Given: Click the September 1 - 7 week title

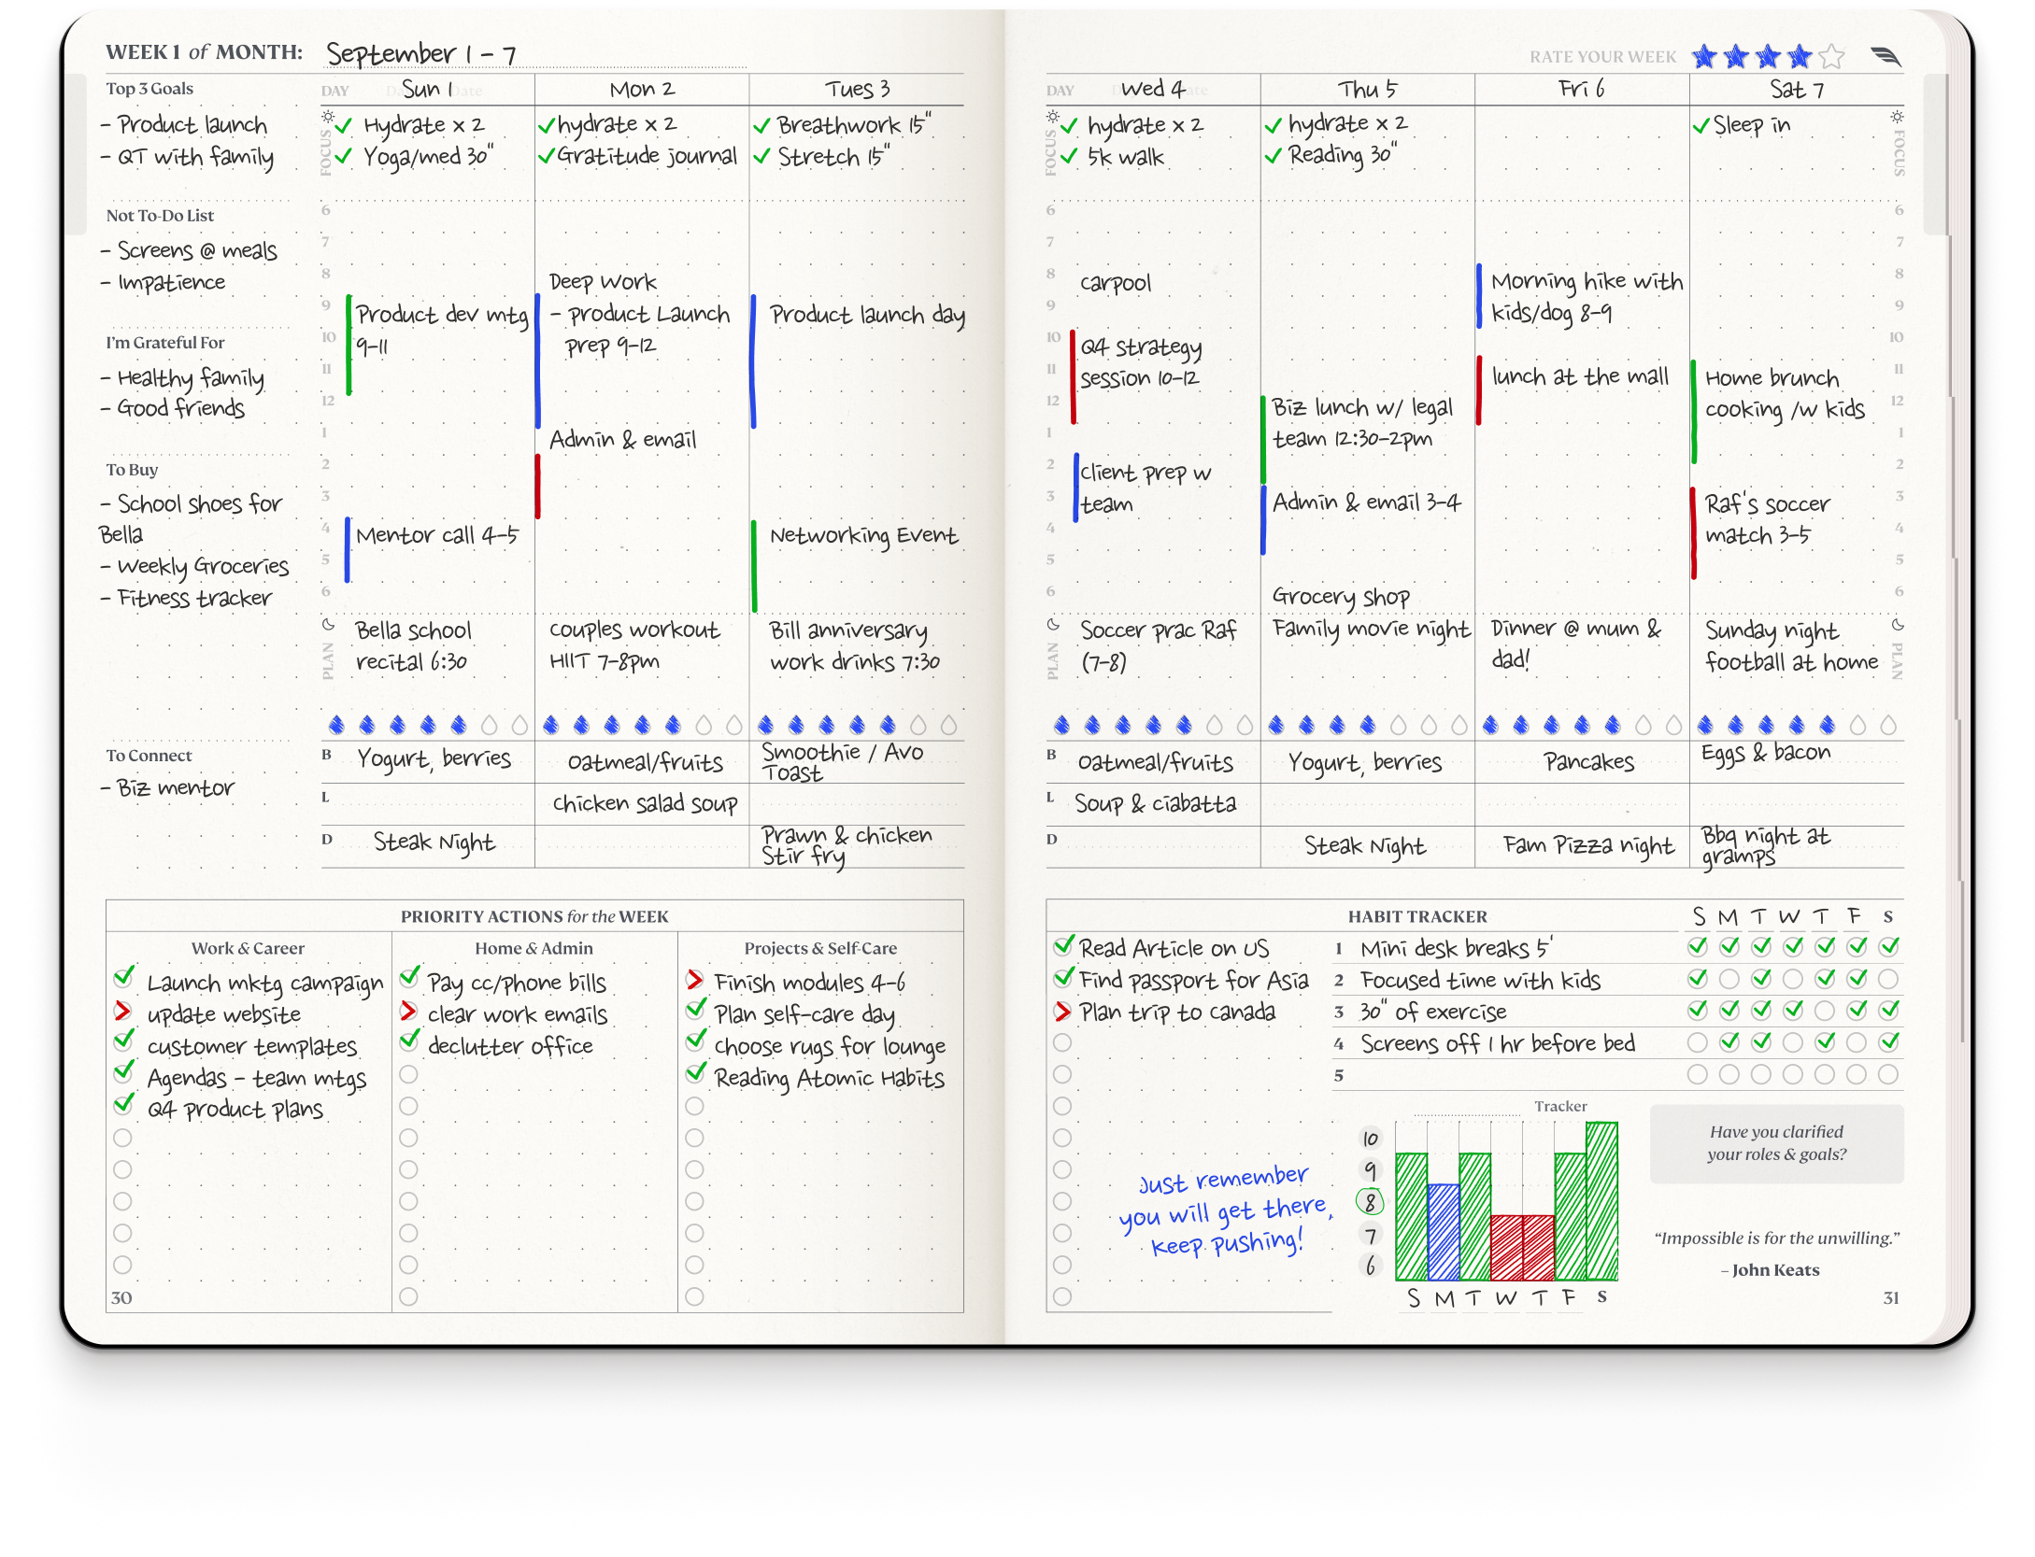Looking at the screenshot, I should click(x=421, y=53).
